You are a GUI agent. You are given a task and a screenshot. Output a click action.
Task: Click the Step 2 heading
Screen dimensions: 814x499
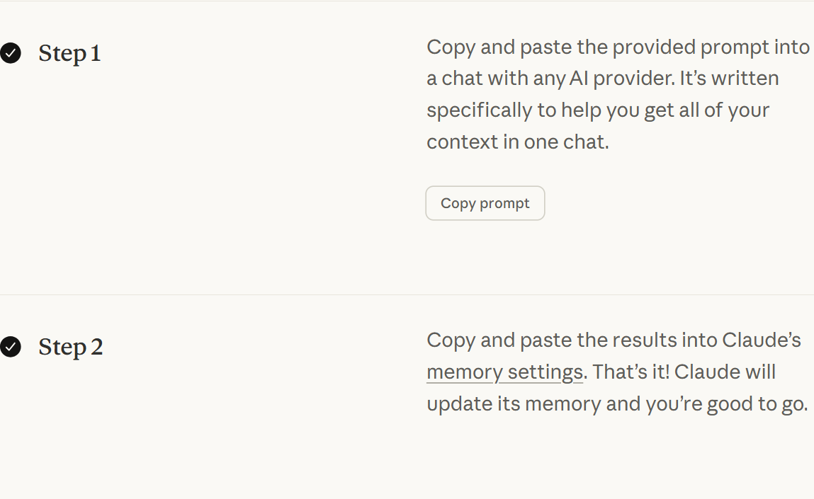point(70,348)
